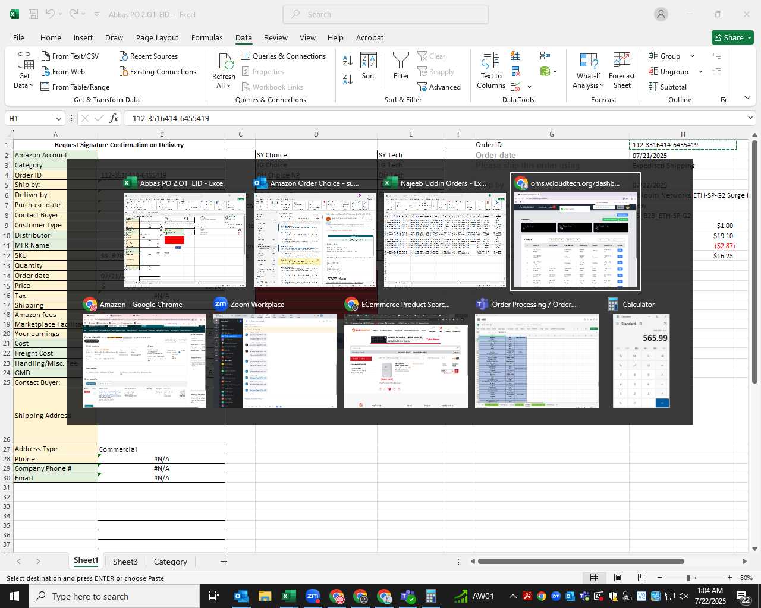Open the Acrobat ribbon tab

tap(370, 37)
